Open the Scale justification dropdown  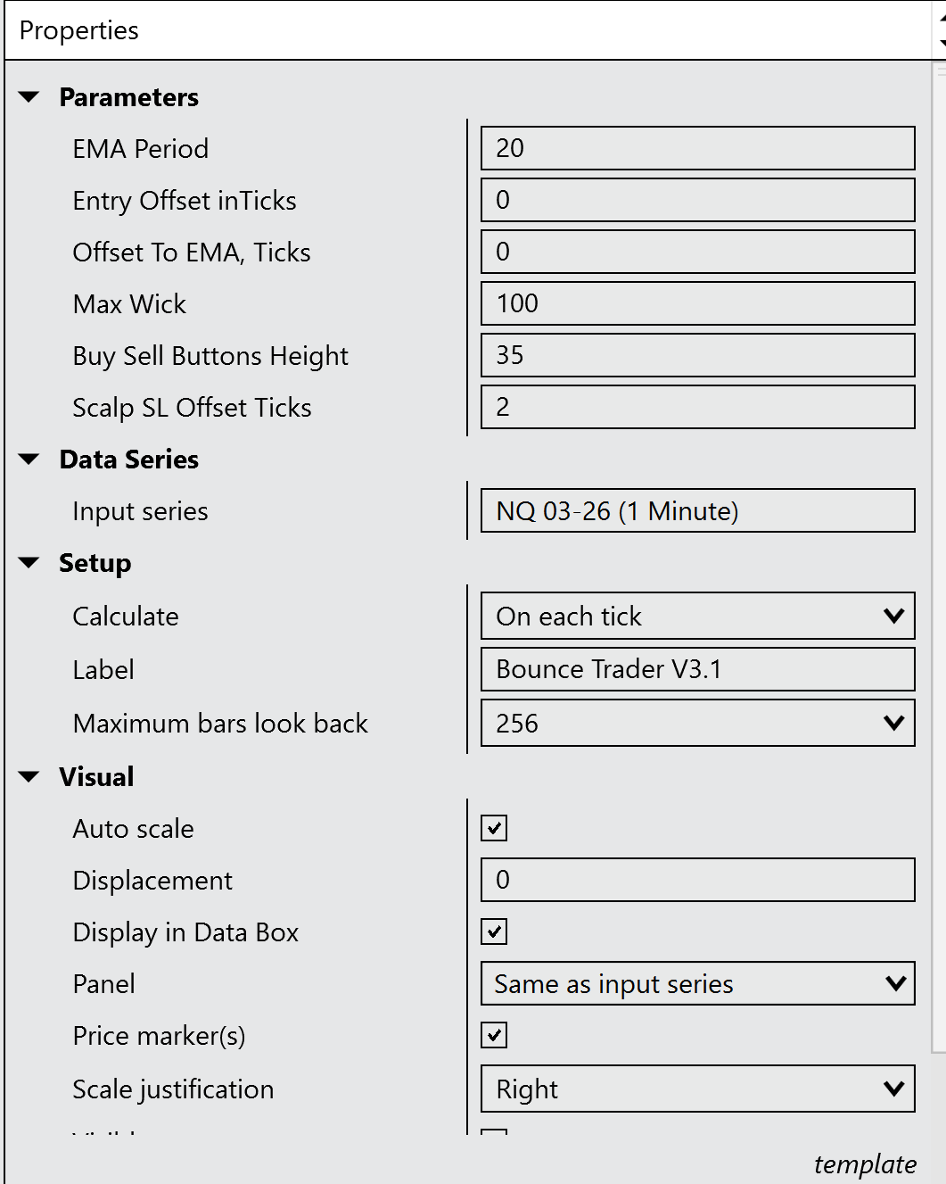(x=697, y=1089)
